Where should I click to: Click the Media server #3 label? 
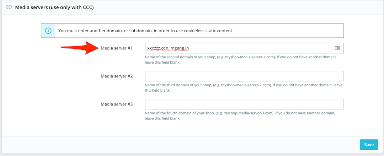[x=117, y=104]
